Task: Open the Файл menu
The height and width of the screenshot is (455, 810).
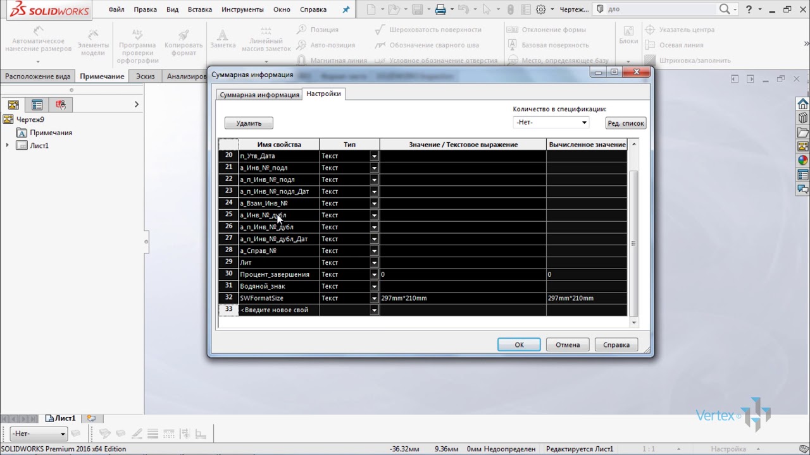Action: (x=116, y=9)
